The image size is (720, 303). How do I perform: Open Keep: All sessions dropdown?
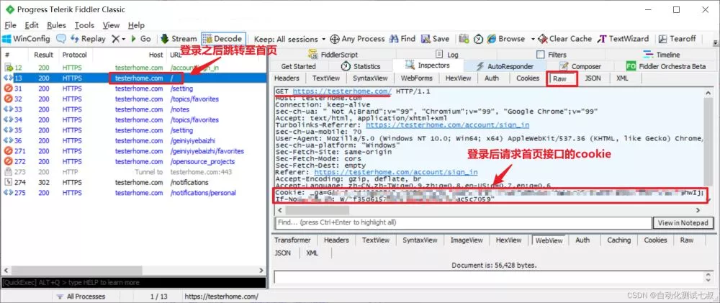(289, 39)
